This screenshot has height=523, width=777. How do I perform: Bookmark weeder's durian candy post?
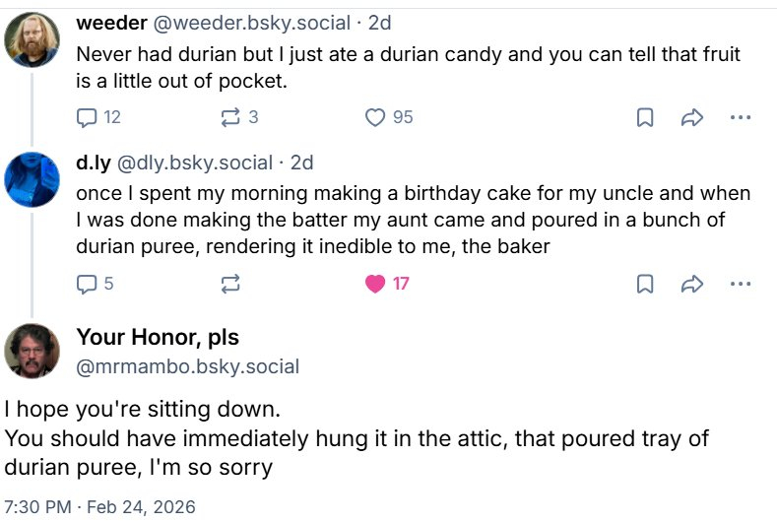click(x=645, y=117)
